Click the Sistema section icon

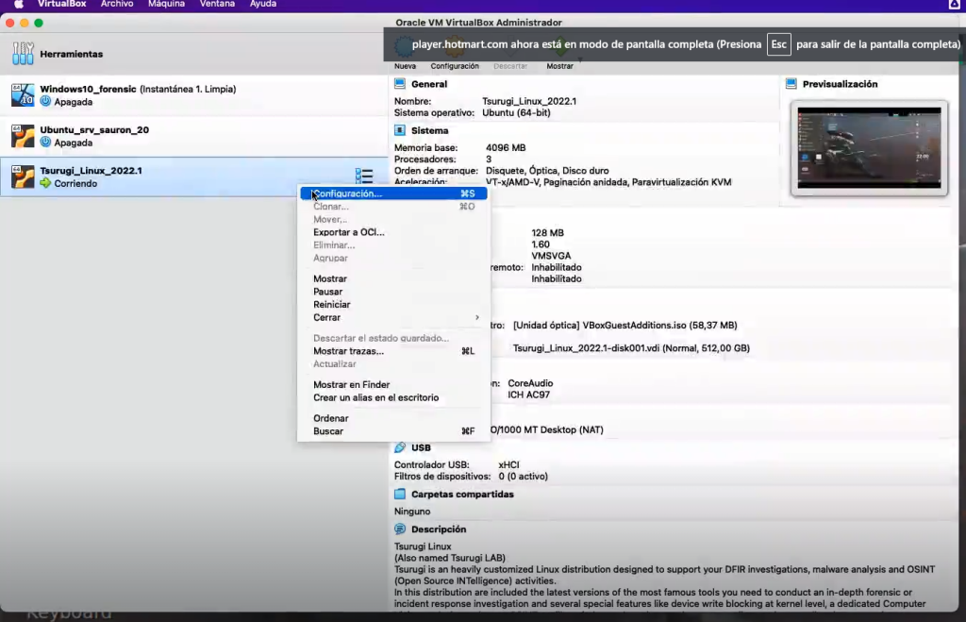click(x=400, y=130)
